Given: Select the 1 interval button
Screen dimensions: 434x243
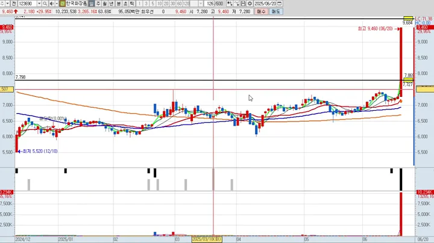Looking at the screenshot, I should (x=139, y=4).
